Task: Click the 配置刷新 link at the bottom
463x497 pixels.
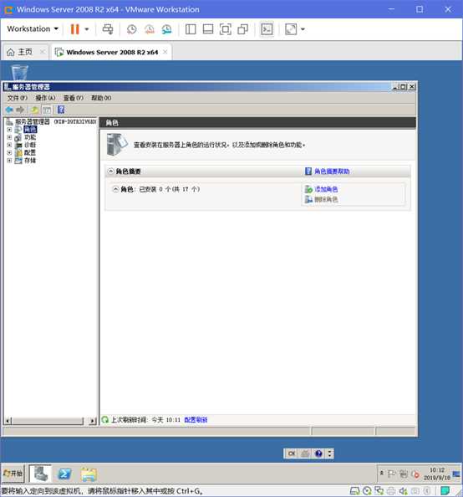Action: click(196, 420)
